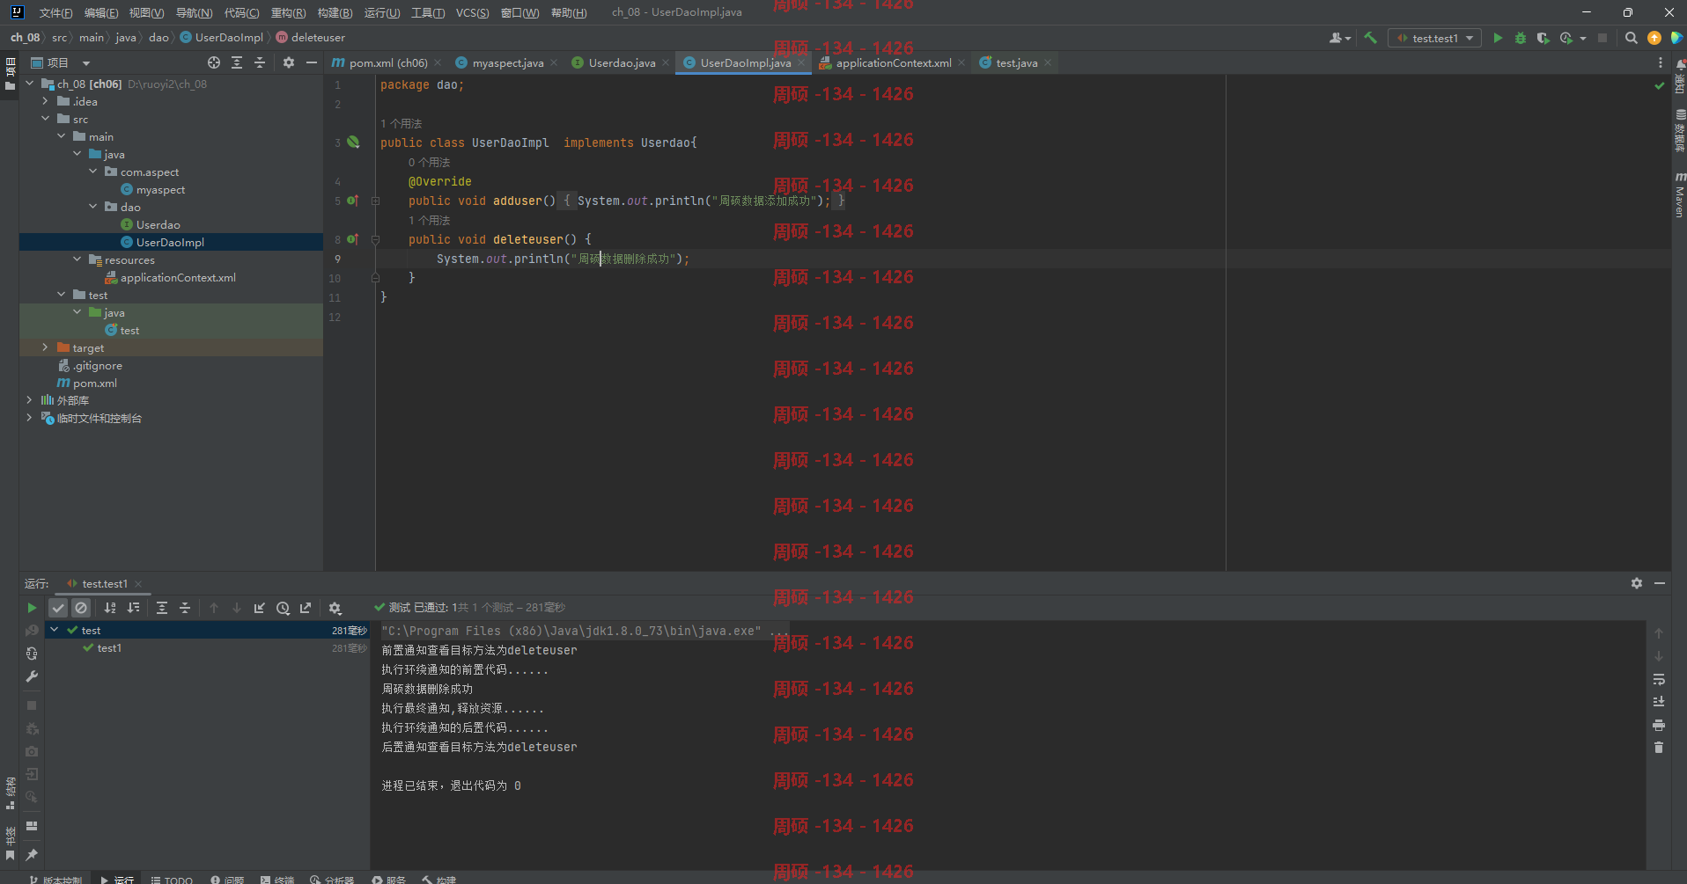Viewport: 1687px width, 884px height.
Task: Click the wrench icon in Run sidebar
Action: click(32, 676)
